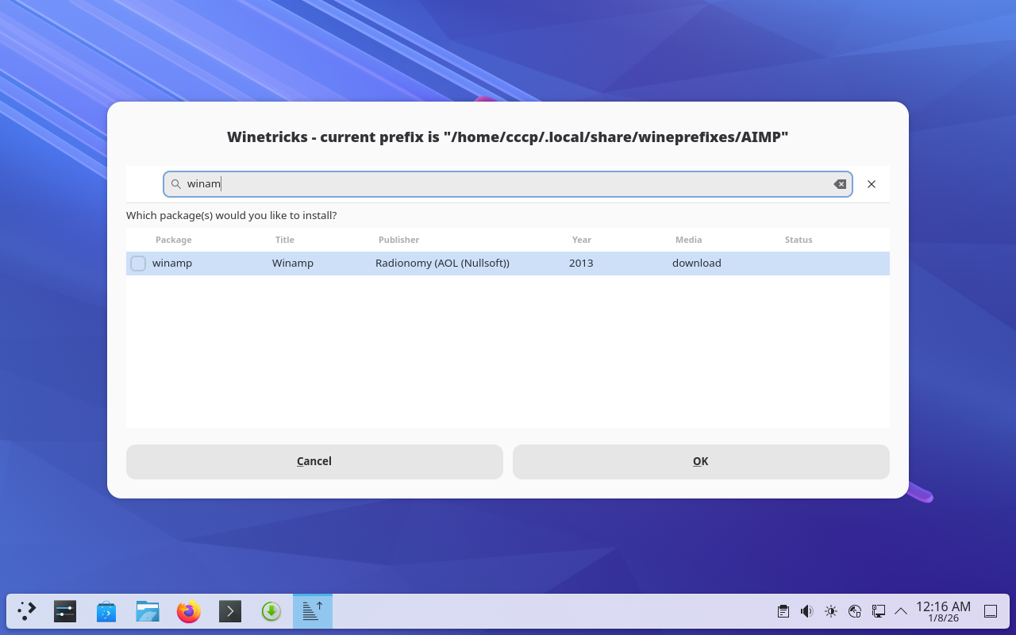Open the KDE application launcher
This screenshot has width=1016, height=635.
pos(27,611)
